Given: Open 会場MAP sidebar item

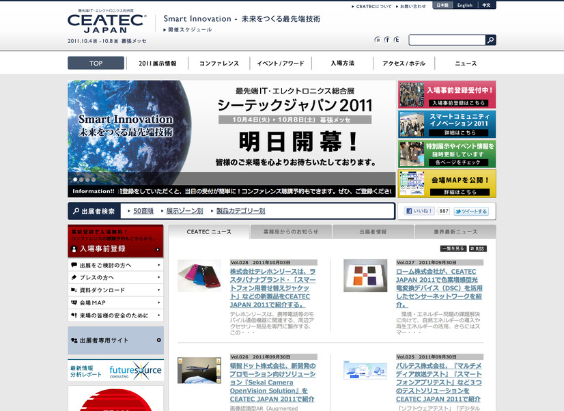Looking at the screenshot, I should [115, 302].
